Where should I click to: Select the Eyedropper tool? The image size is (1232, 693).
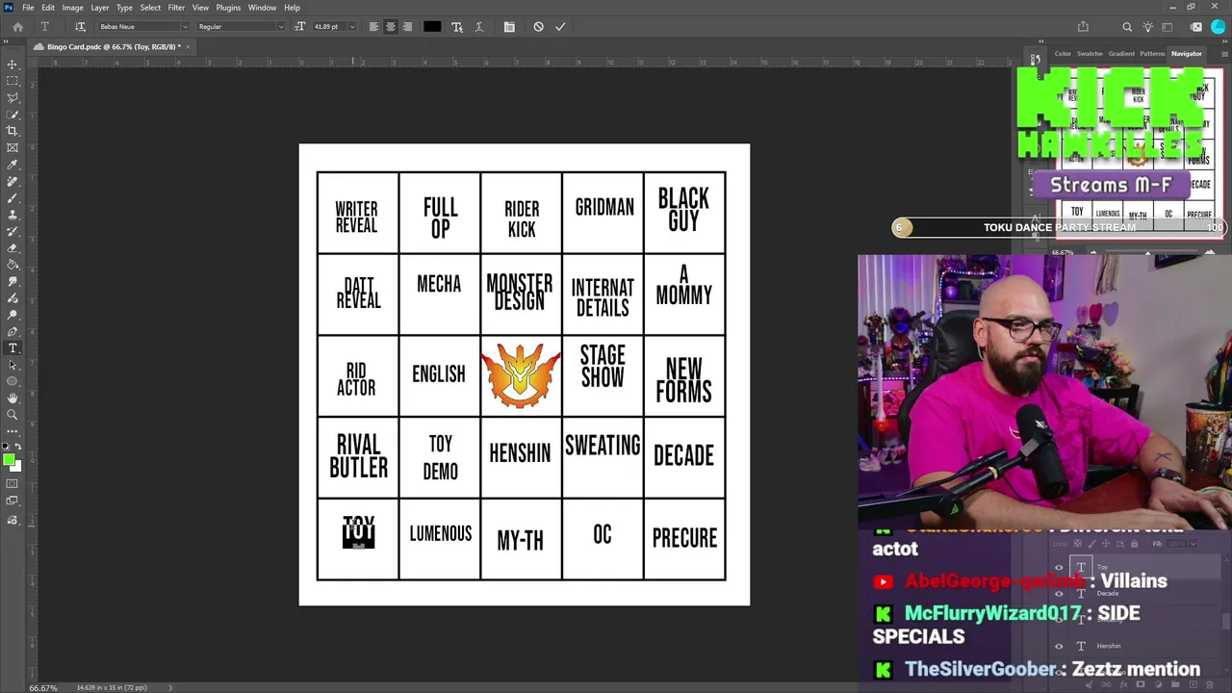click(13, 165)
